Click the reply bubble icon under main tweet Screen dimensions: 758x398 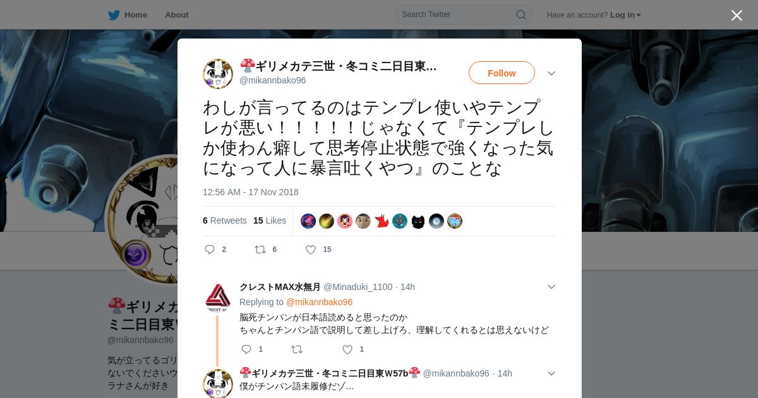pos(210,250)
